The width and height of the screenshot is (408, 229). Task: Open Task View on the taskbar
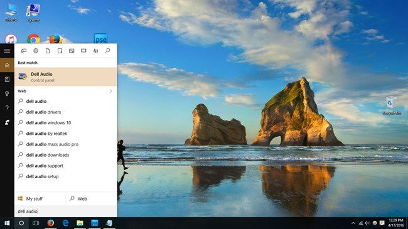tap(36, 223)
